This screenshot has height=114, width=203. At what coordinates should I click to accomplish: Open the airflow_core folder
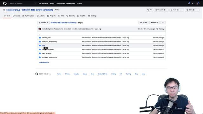pyautogui.click(x=46, y=38)
